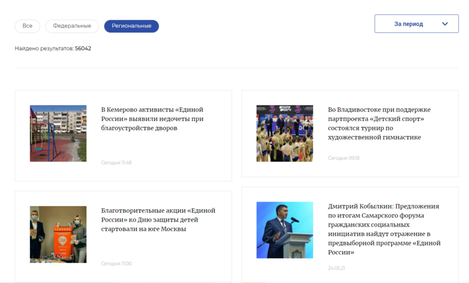Click the "За период" label text
The width and height of the screenshot is (469, 283).
tap(408, 24)
